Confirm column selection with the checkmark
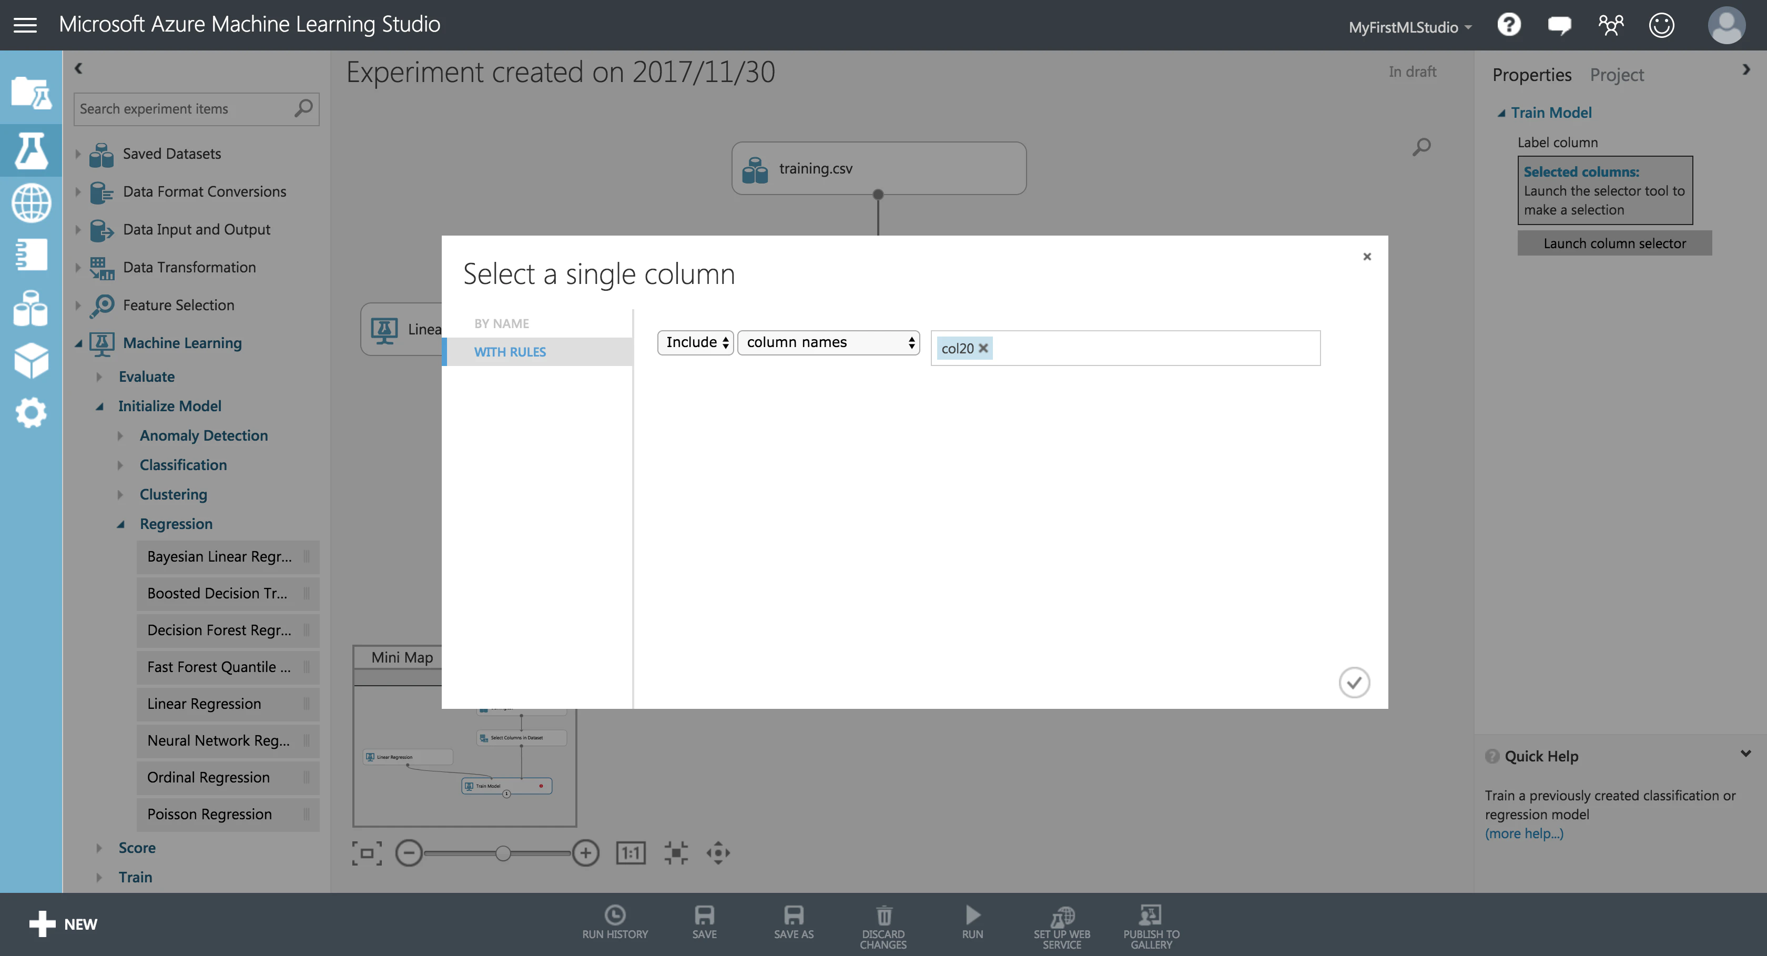Image resolution: width=1767 pixels, height=956 pixels. [x=1354, y=683]
